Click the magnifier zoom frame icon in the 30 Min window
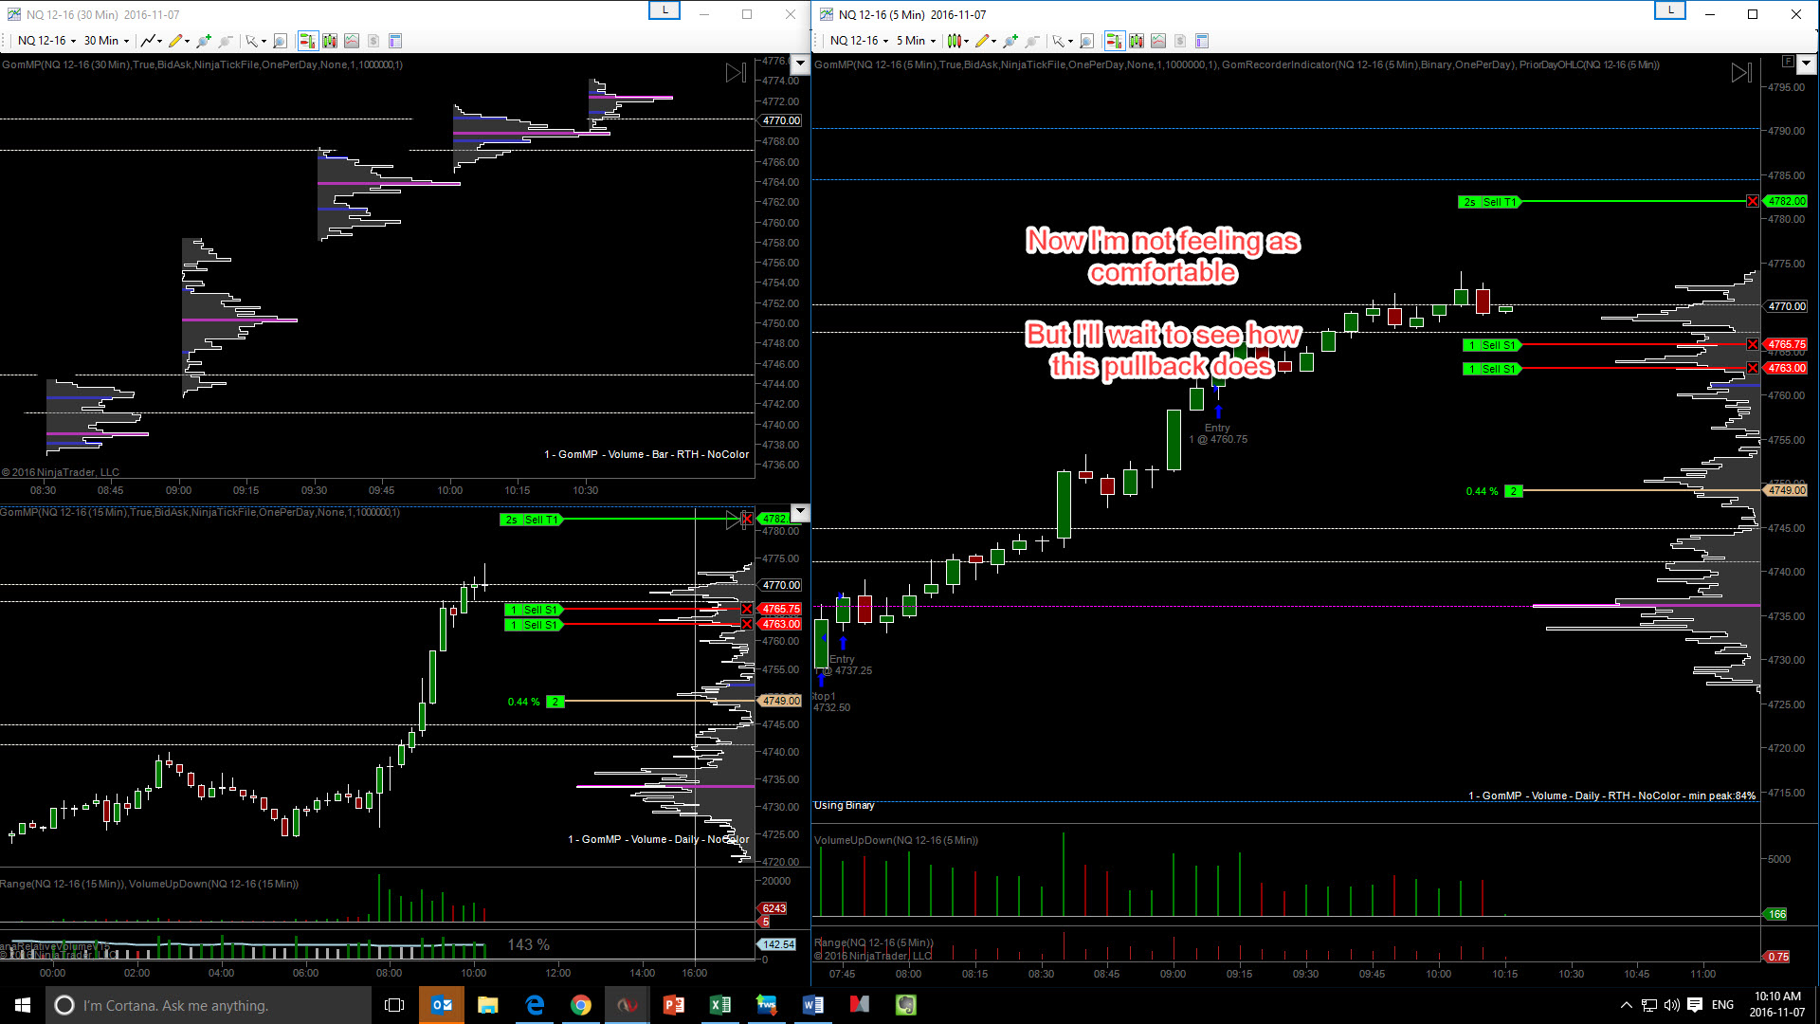The width and height of the screenshot is (1820, 1024). (280, 41)
